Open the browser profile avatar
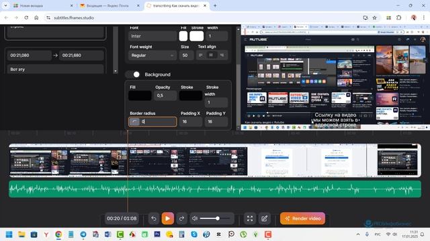 pyautogui.click(x=414, y=17)
